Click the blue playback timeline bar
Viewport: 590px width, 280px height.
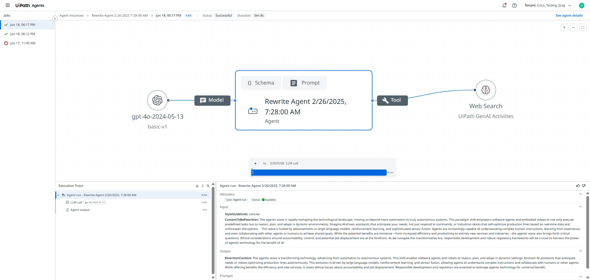pos(319,173)
